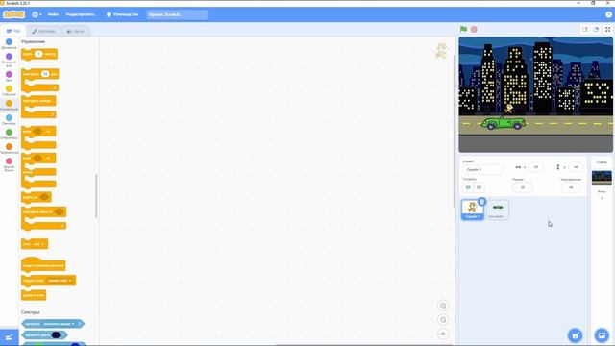Screen dimensions: 615x346
Task: Click the workspace vertical scrollbar
Action: tap(455, 132)
